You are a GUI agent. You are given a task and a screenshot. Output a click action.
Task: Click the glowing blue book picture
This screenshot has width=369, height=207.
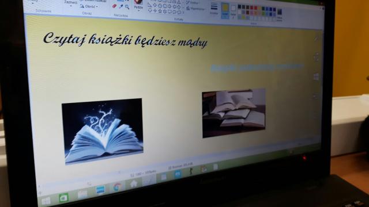point(103,132)
